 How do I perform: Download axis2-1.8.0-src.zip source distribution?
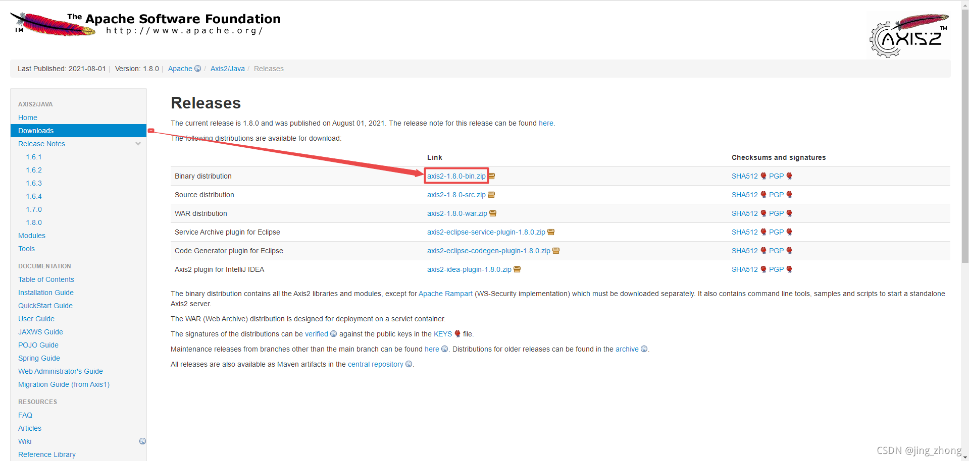[x=456, y=195]
